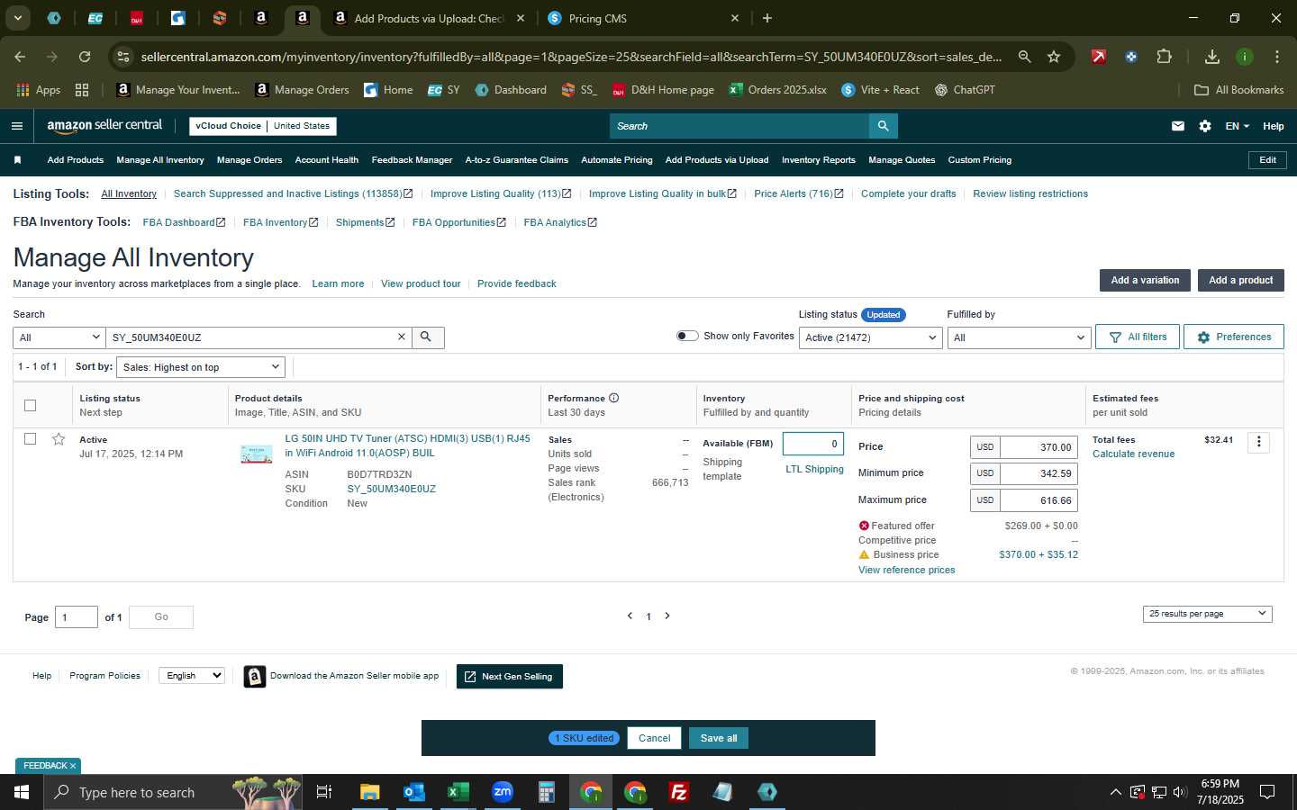Go to the previous page arrow
Viewport: 1297px width, 810px height.
point(630,616)
